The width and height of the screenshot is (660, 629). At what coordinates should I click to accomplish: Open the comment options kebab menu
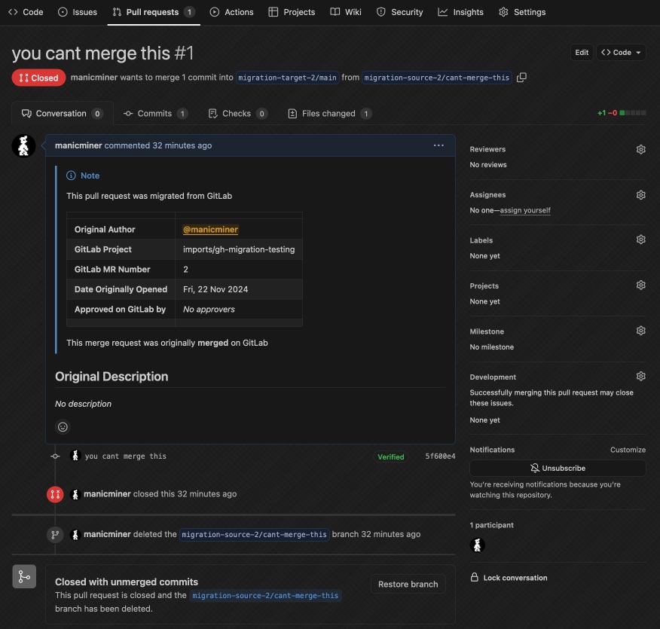438,145
